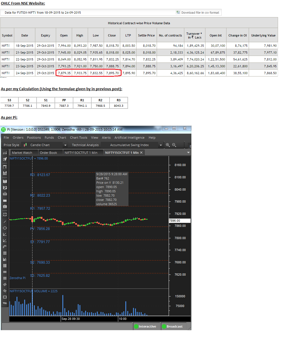The width and height of the screenshot is (292, 337).
Task: Open the Funds menu
Action: (49, 138)
